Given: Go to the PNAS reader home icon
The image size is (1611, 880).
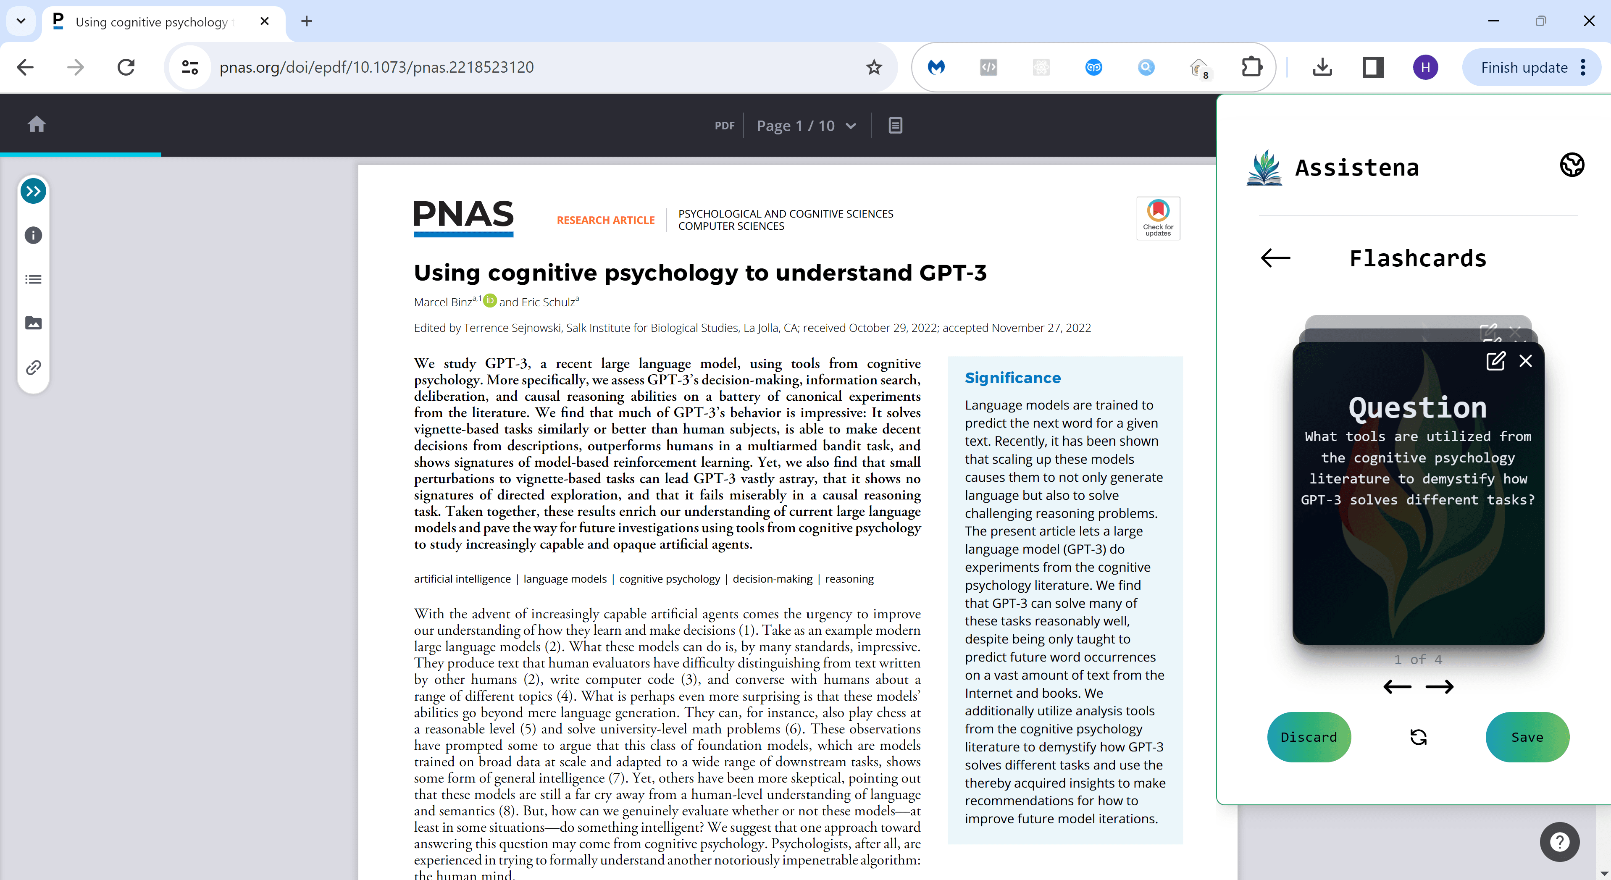Looking at the screenshot, I should pos(36,124).
